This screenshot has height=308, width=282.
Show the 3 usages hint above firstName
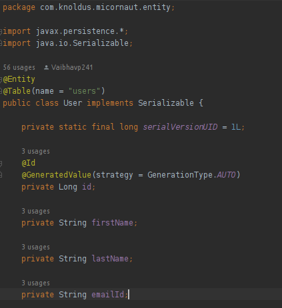click(35, 211)
